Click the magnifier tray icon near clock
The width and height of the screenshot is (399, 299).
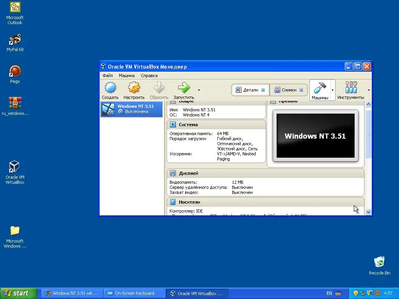[377, 293]
